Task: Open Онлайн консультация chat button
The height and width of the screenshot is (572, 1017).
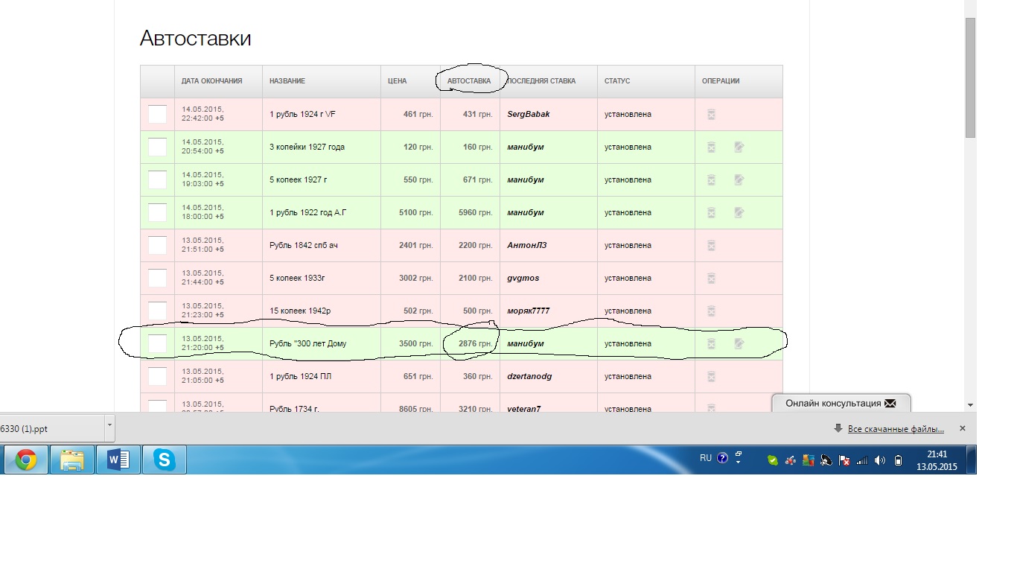Action: pos(841,403)
